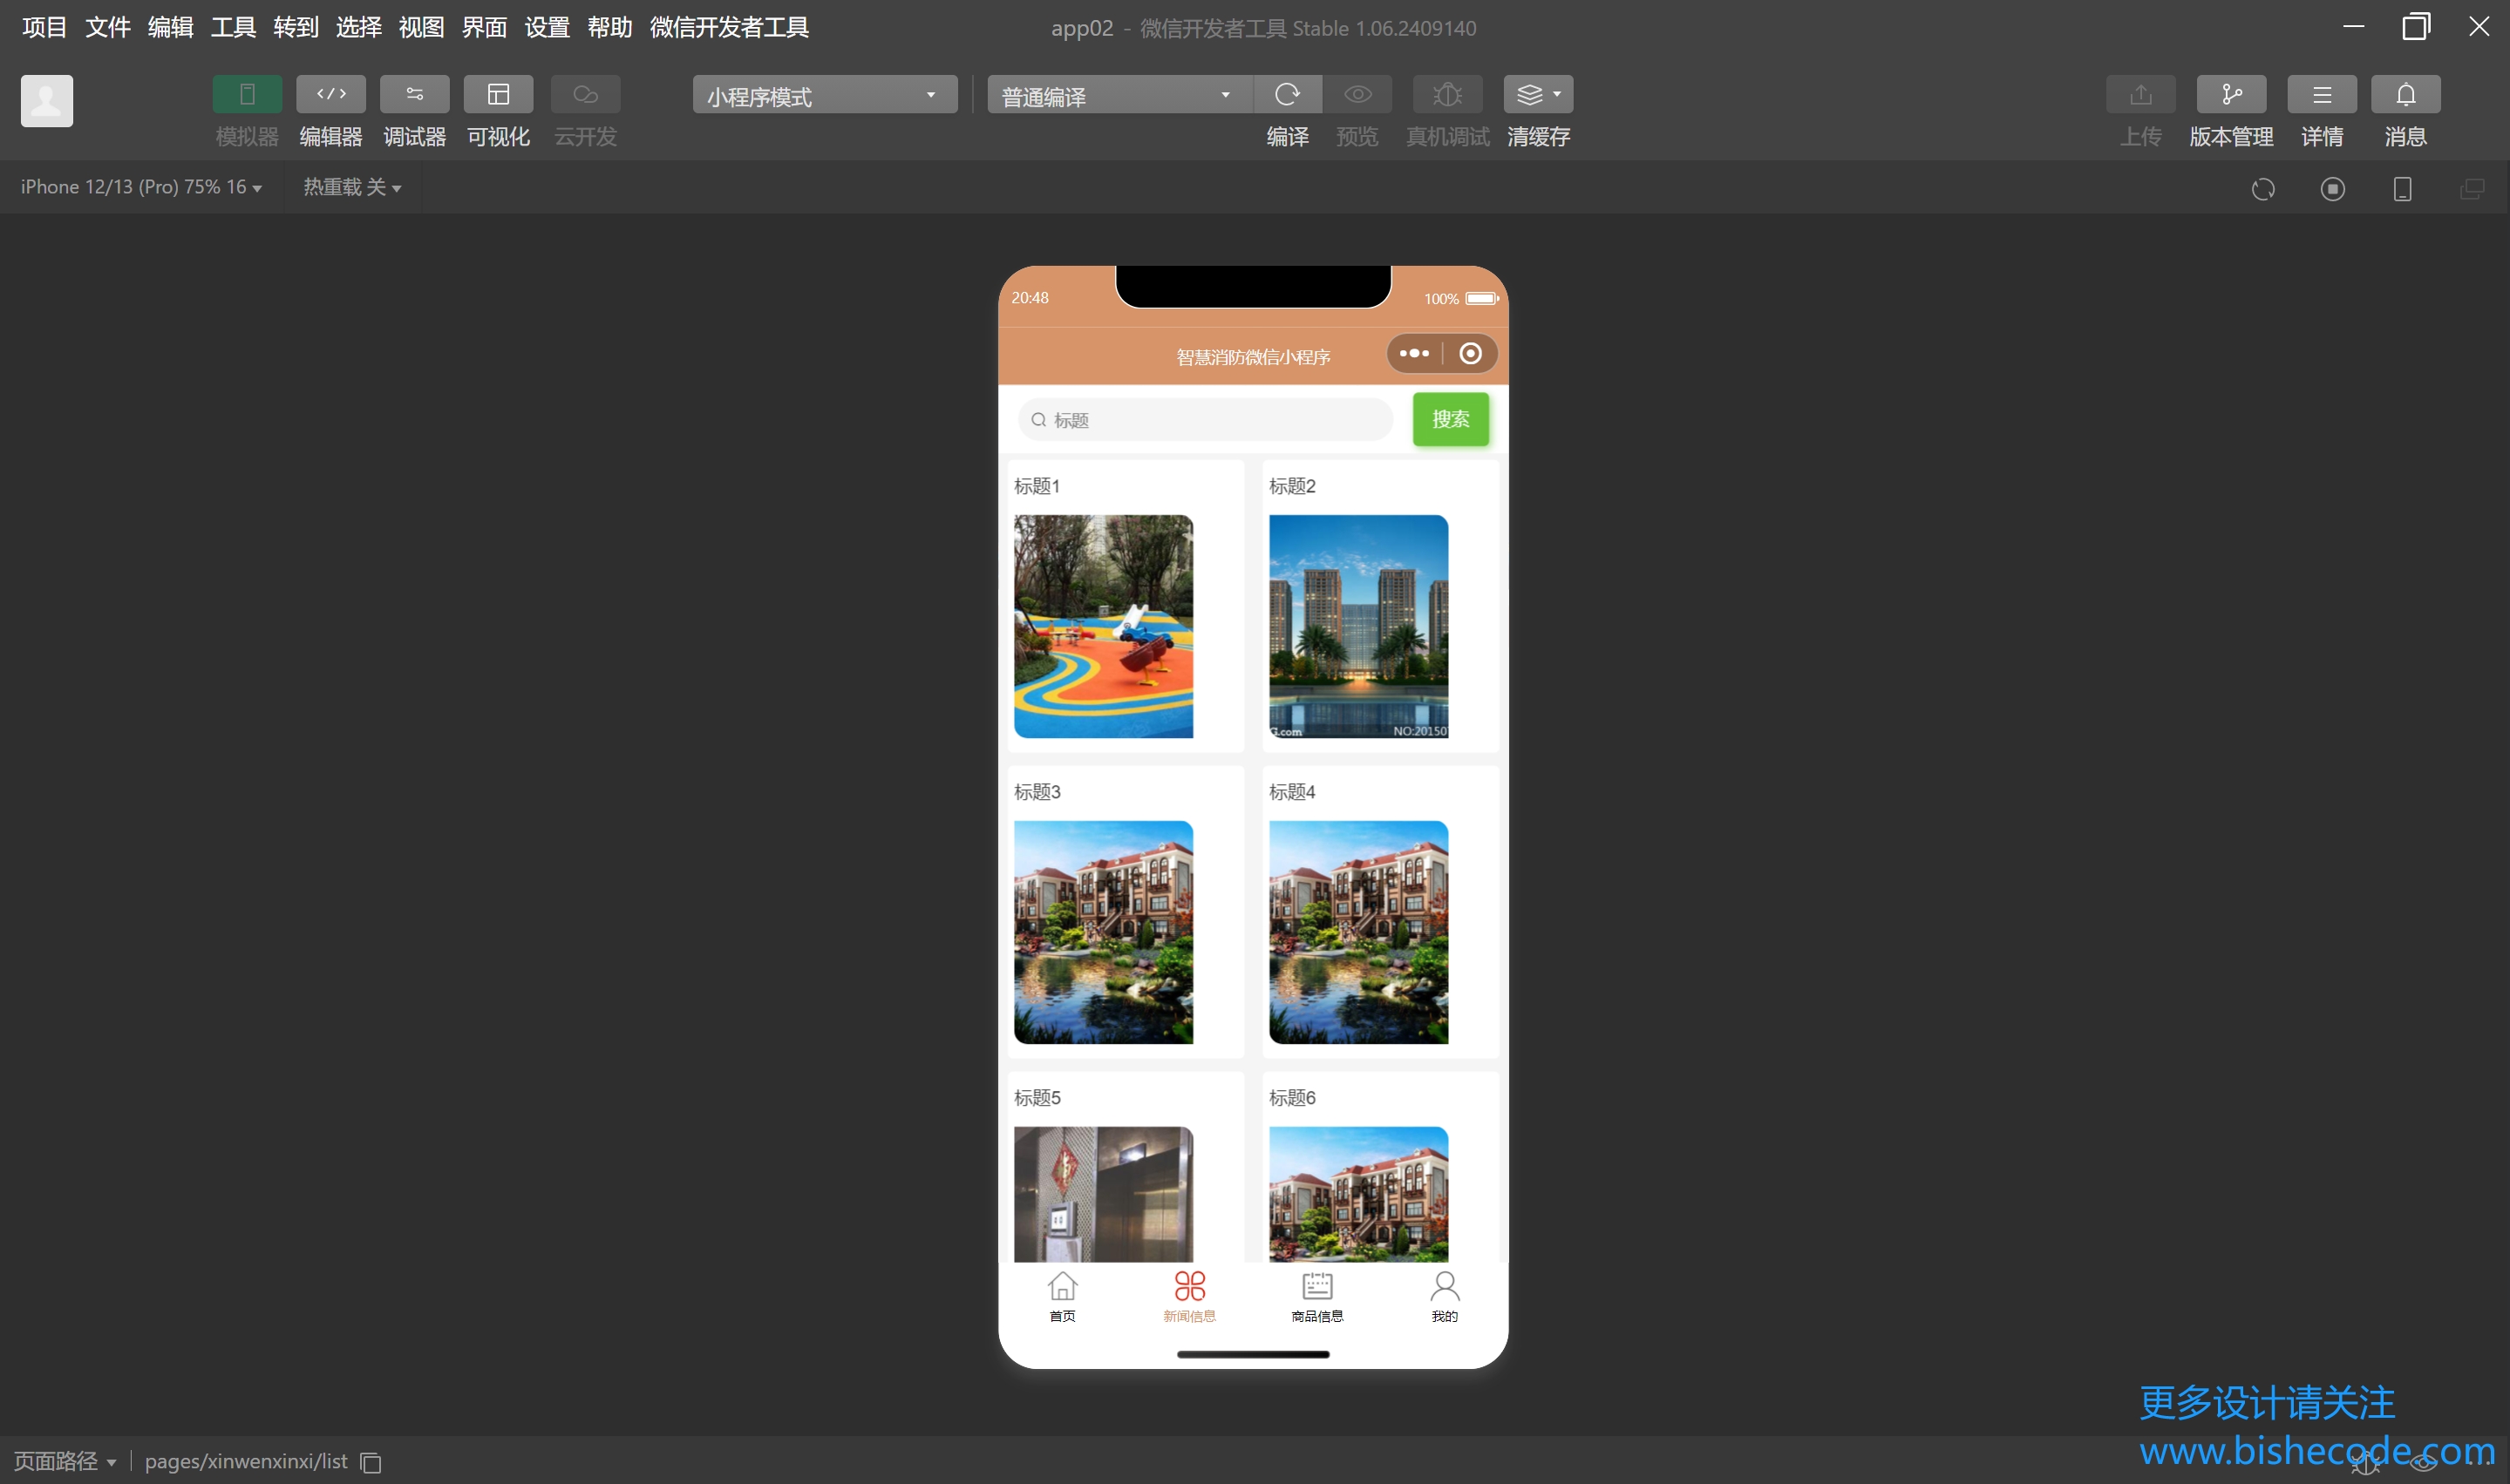Switch to the 商品信息 tab

point(1316,1296)
